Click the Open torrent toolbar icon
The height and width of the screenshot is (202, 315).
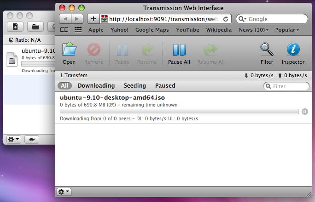coord(69,49)
